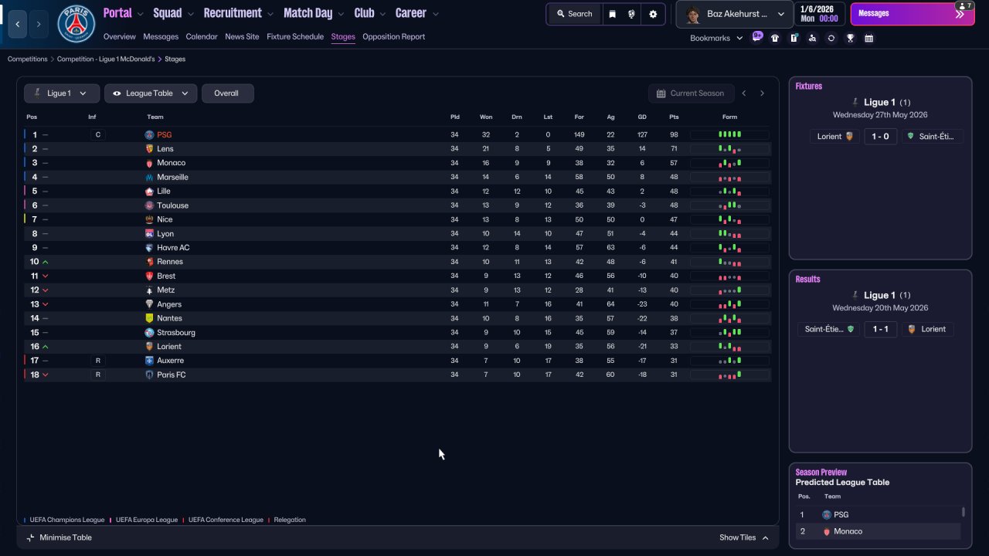
Task: Click the Lorient badge in the Fixtures panel
Action: [x=850, y=137]
